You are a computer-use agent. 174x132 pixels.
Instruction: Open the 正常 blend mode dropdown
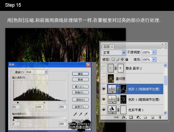pos(114,52)
